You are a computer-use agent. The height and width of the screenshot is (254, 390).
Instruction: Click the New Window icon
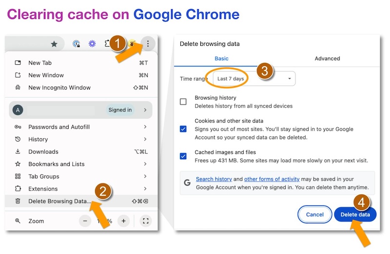(x=18, y=75)
